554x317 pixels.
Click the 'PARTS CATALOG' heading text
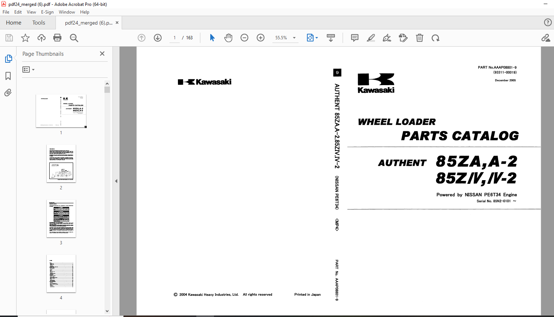coord(460,136)
